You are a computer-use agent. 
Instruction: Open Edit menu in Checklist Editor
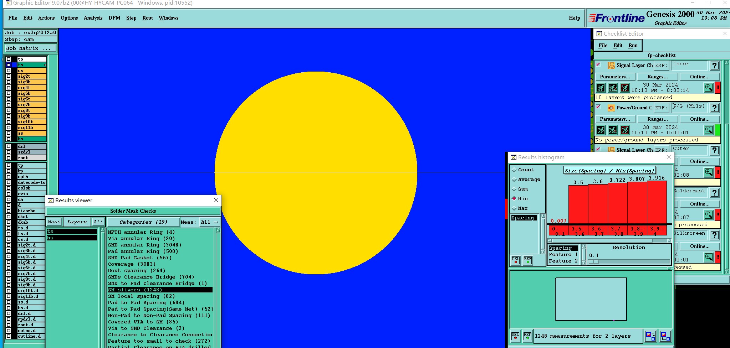tap(618, 45)
